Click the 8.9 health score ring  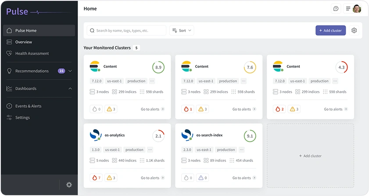tap(158, 67)
